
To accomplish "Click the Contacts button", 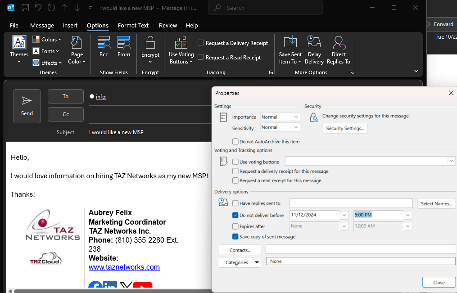I will tap(240, 250).
